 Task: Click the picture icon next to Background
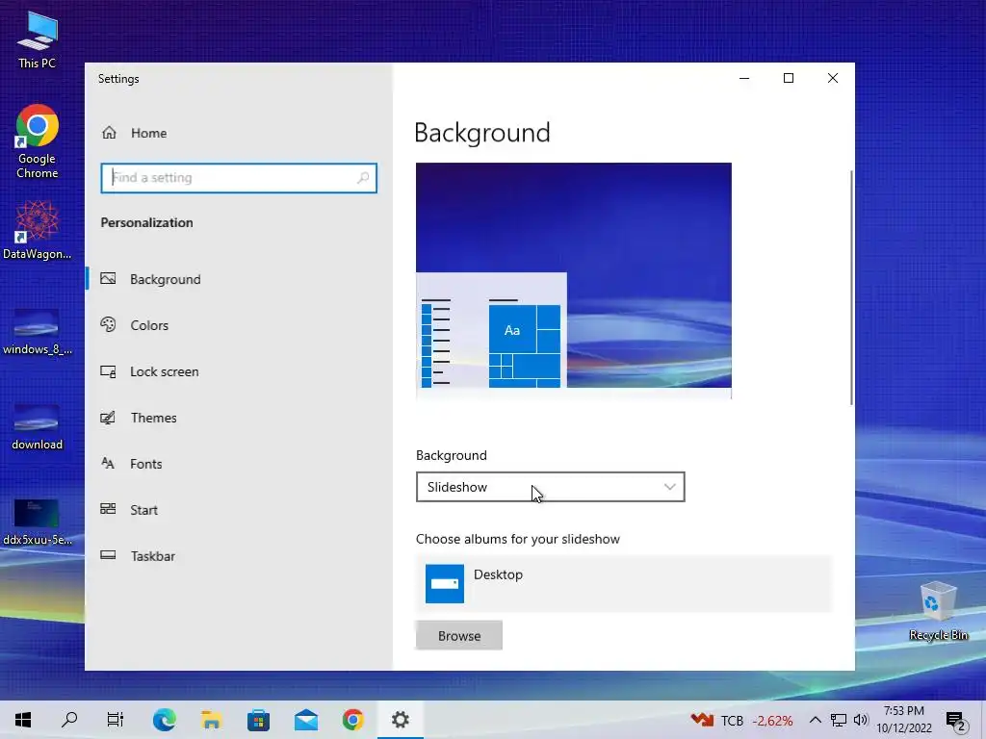[x=108, y=278]
